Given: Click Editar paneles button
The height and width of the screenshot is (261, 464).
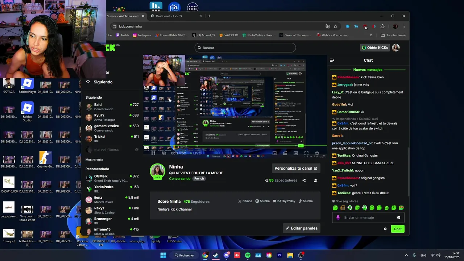Looking at the screenshot, I should tap(302, 228).
